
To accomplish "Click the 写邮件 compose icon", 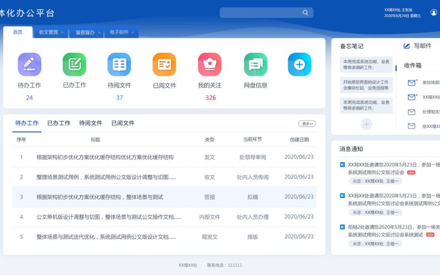I will point(406,46).
